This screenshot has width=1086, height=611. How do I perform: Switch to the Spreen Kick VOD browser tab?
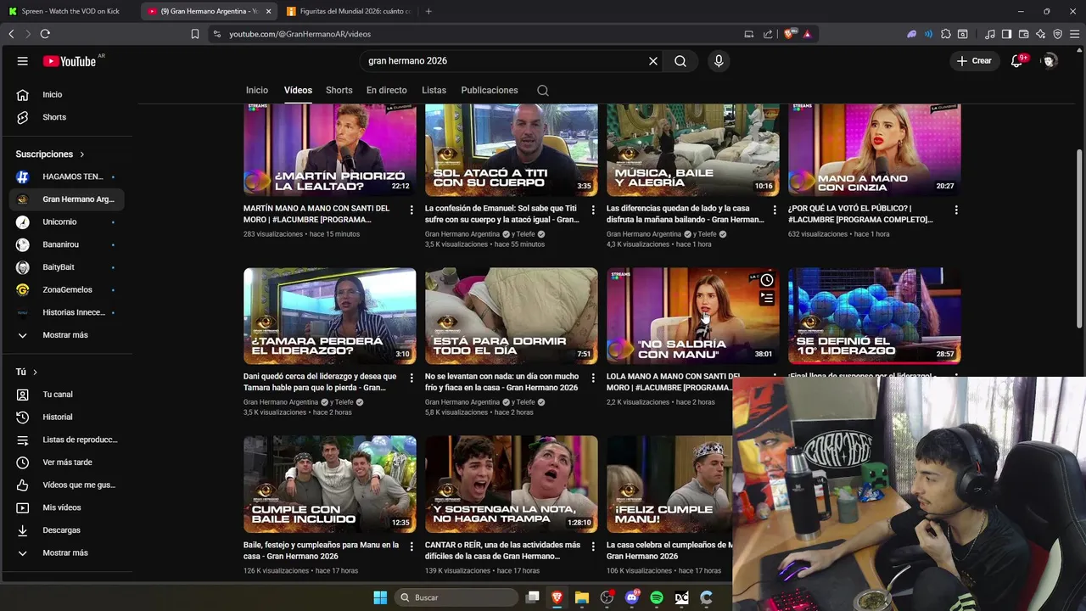coord(68,11)
